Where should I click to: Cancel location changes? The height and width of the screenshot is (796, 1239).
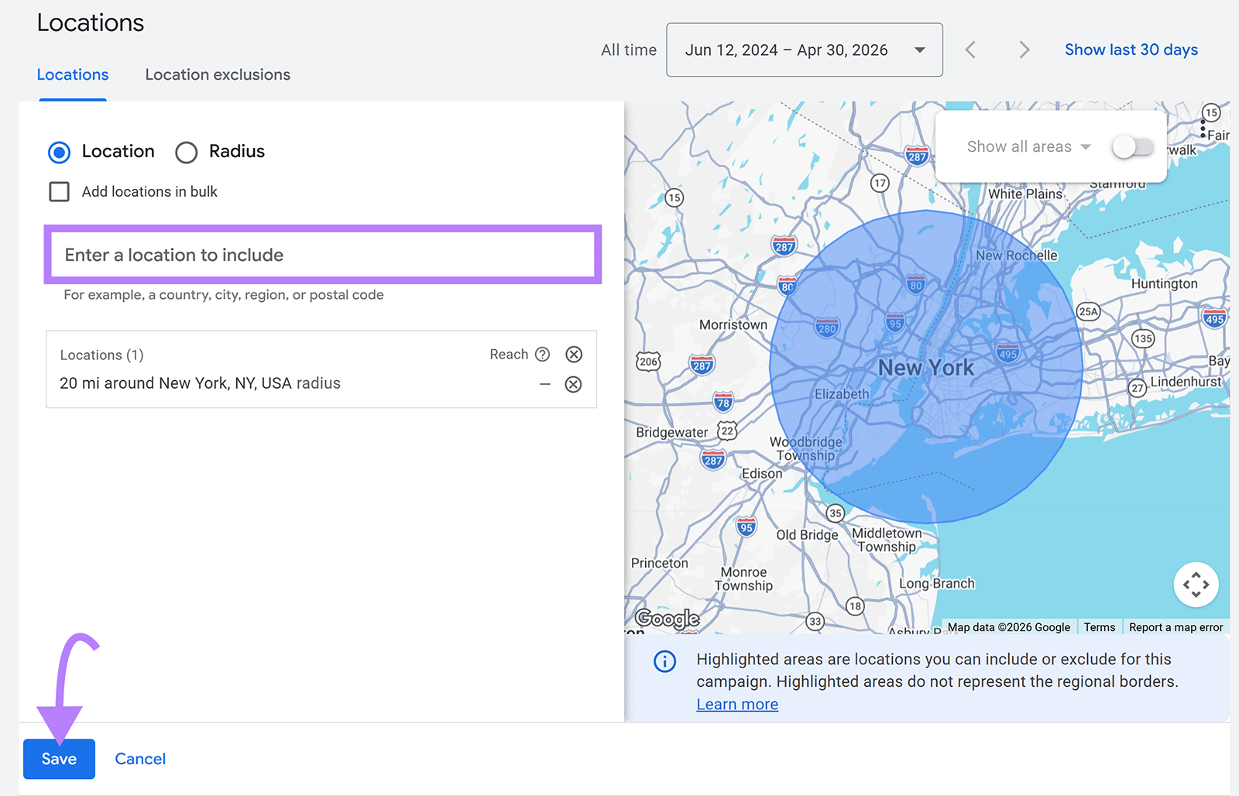tap(140, 759)
